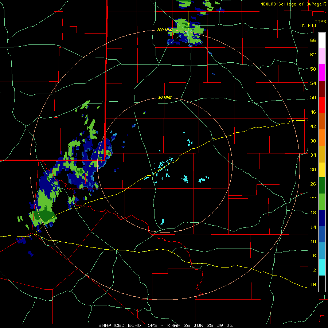This screenshot has height=328, width=328.
Task: Select the light pink swatch near 62
Action: click(x=322, y=56)
